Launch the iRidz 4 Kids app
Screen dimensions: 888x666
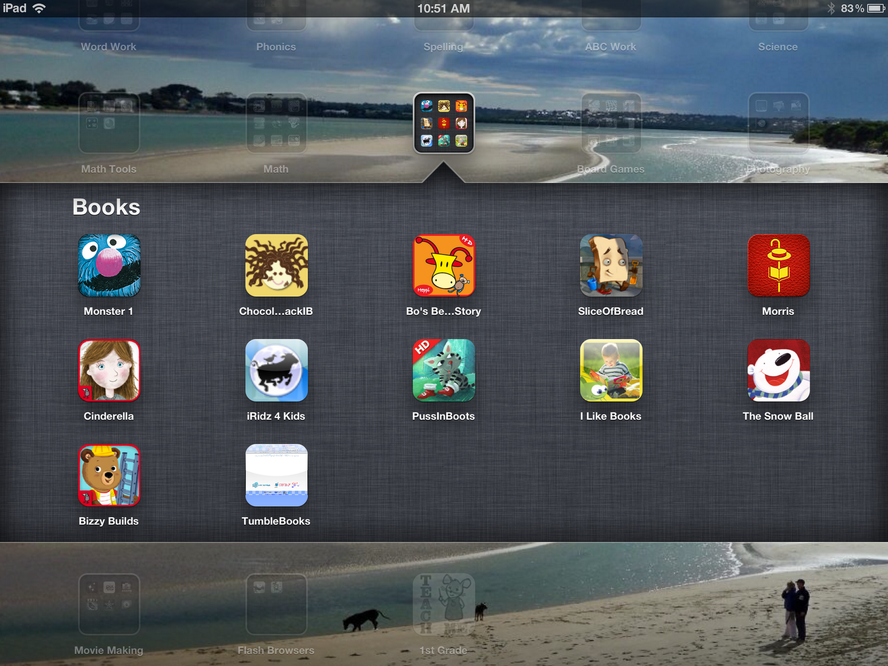(276, 370)
